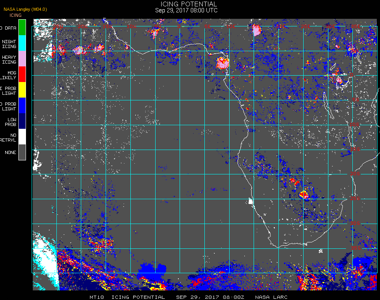The width and height of the screenshot is (380, 300).
Task: Click the 35S latitude label
Action: tap(356, 248)
